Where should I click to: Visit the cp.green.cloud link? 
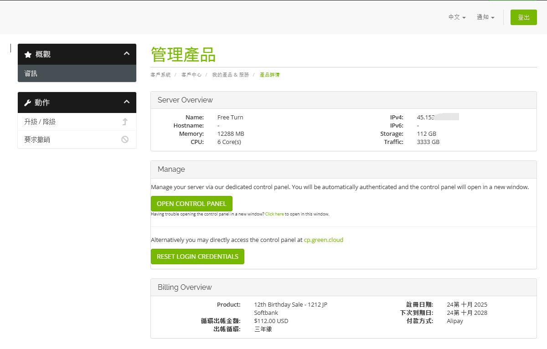point(323,240)
